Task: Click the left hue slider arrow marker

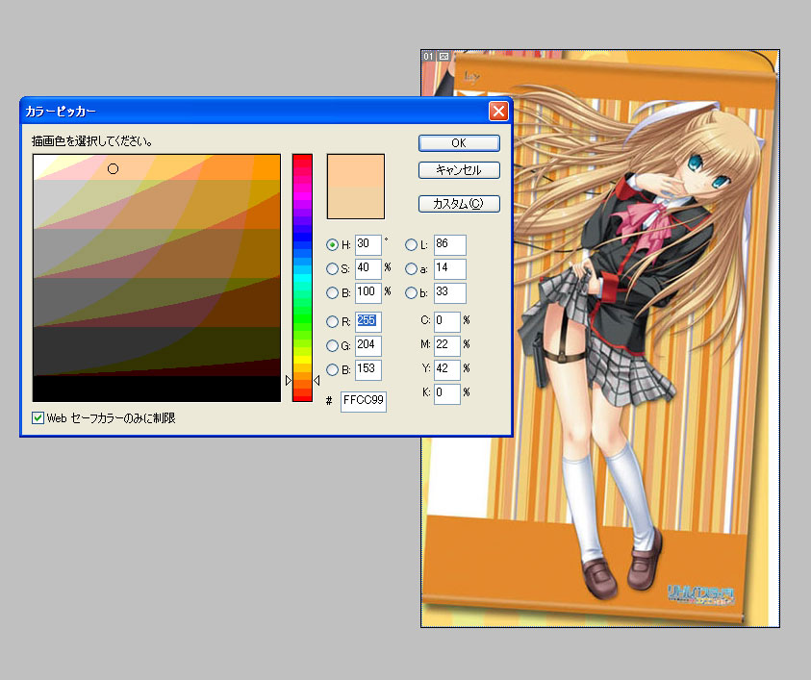Action: [289, 381]
